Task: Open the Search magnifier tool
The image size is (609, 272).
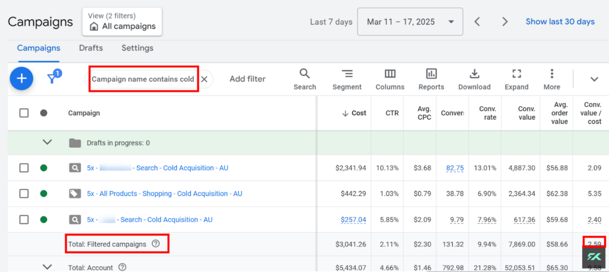Action: pos(305,79)
